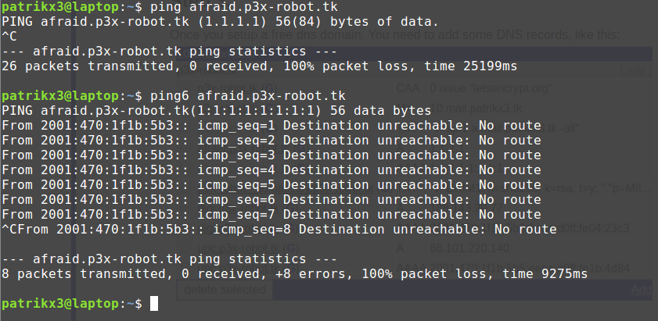The image size is (658, 321).
Task: Click the '26 packets transmitted' statistics line
Action: (x=259, y=66)
